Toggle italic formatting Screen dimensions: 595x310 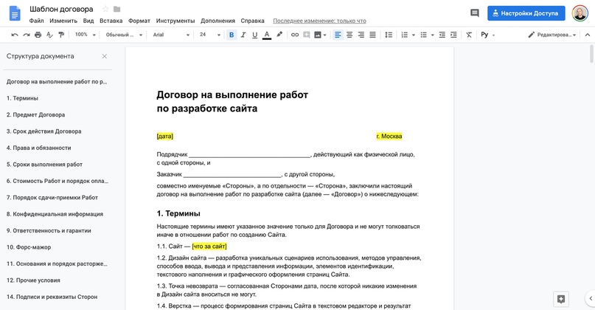click(x=243, y=35)
